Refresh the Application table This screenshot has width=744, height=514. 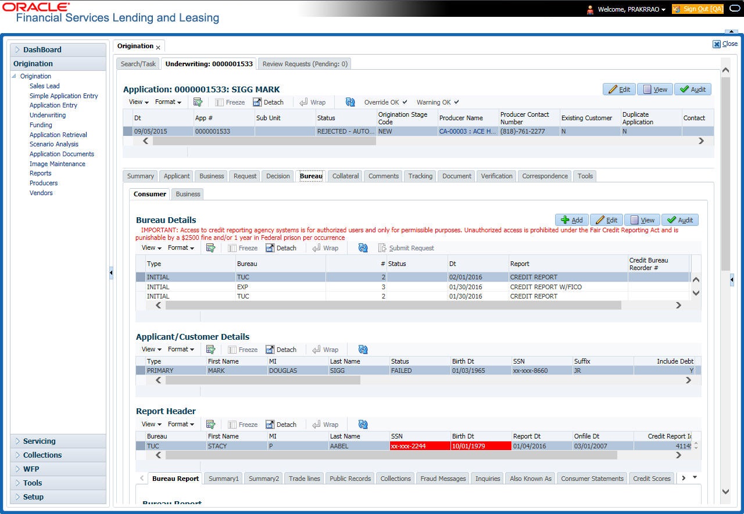[x=350, y=102]
